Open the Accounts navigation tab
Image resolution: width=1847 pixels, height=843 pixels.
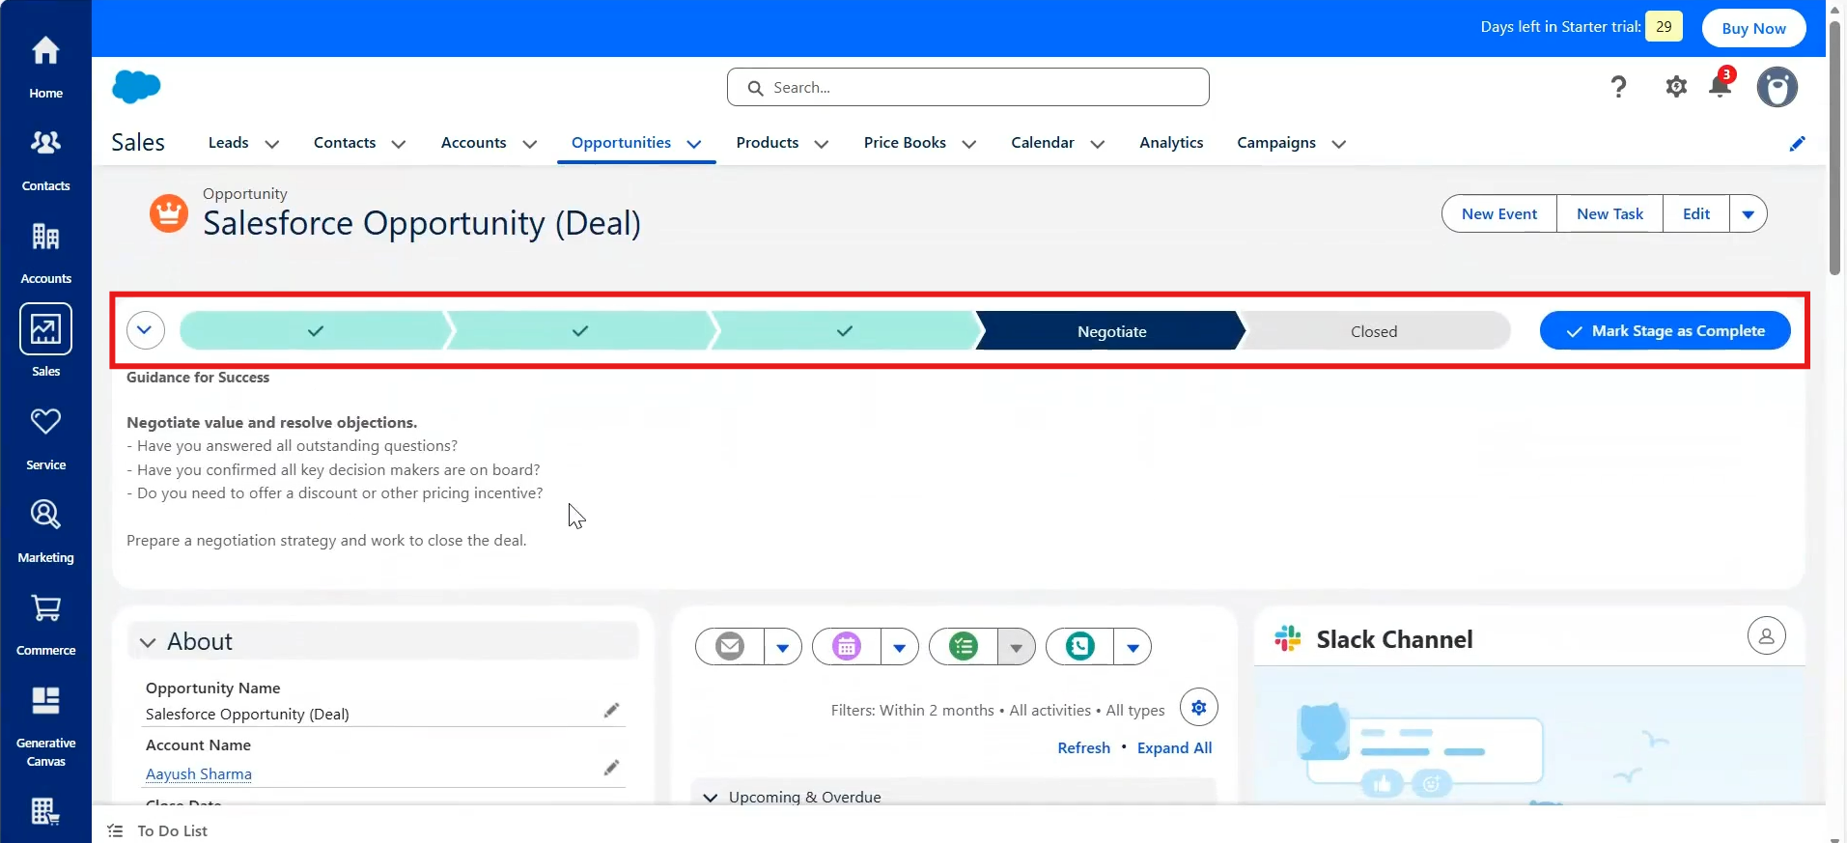(473, 143)
